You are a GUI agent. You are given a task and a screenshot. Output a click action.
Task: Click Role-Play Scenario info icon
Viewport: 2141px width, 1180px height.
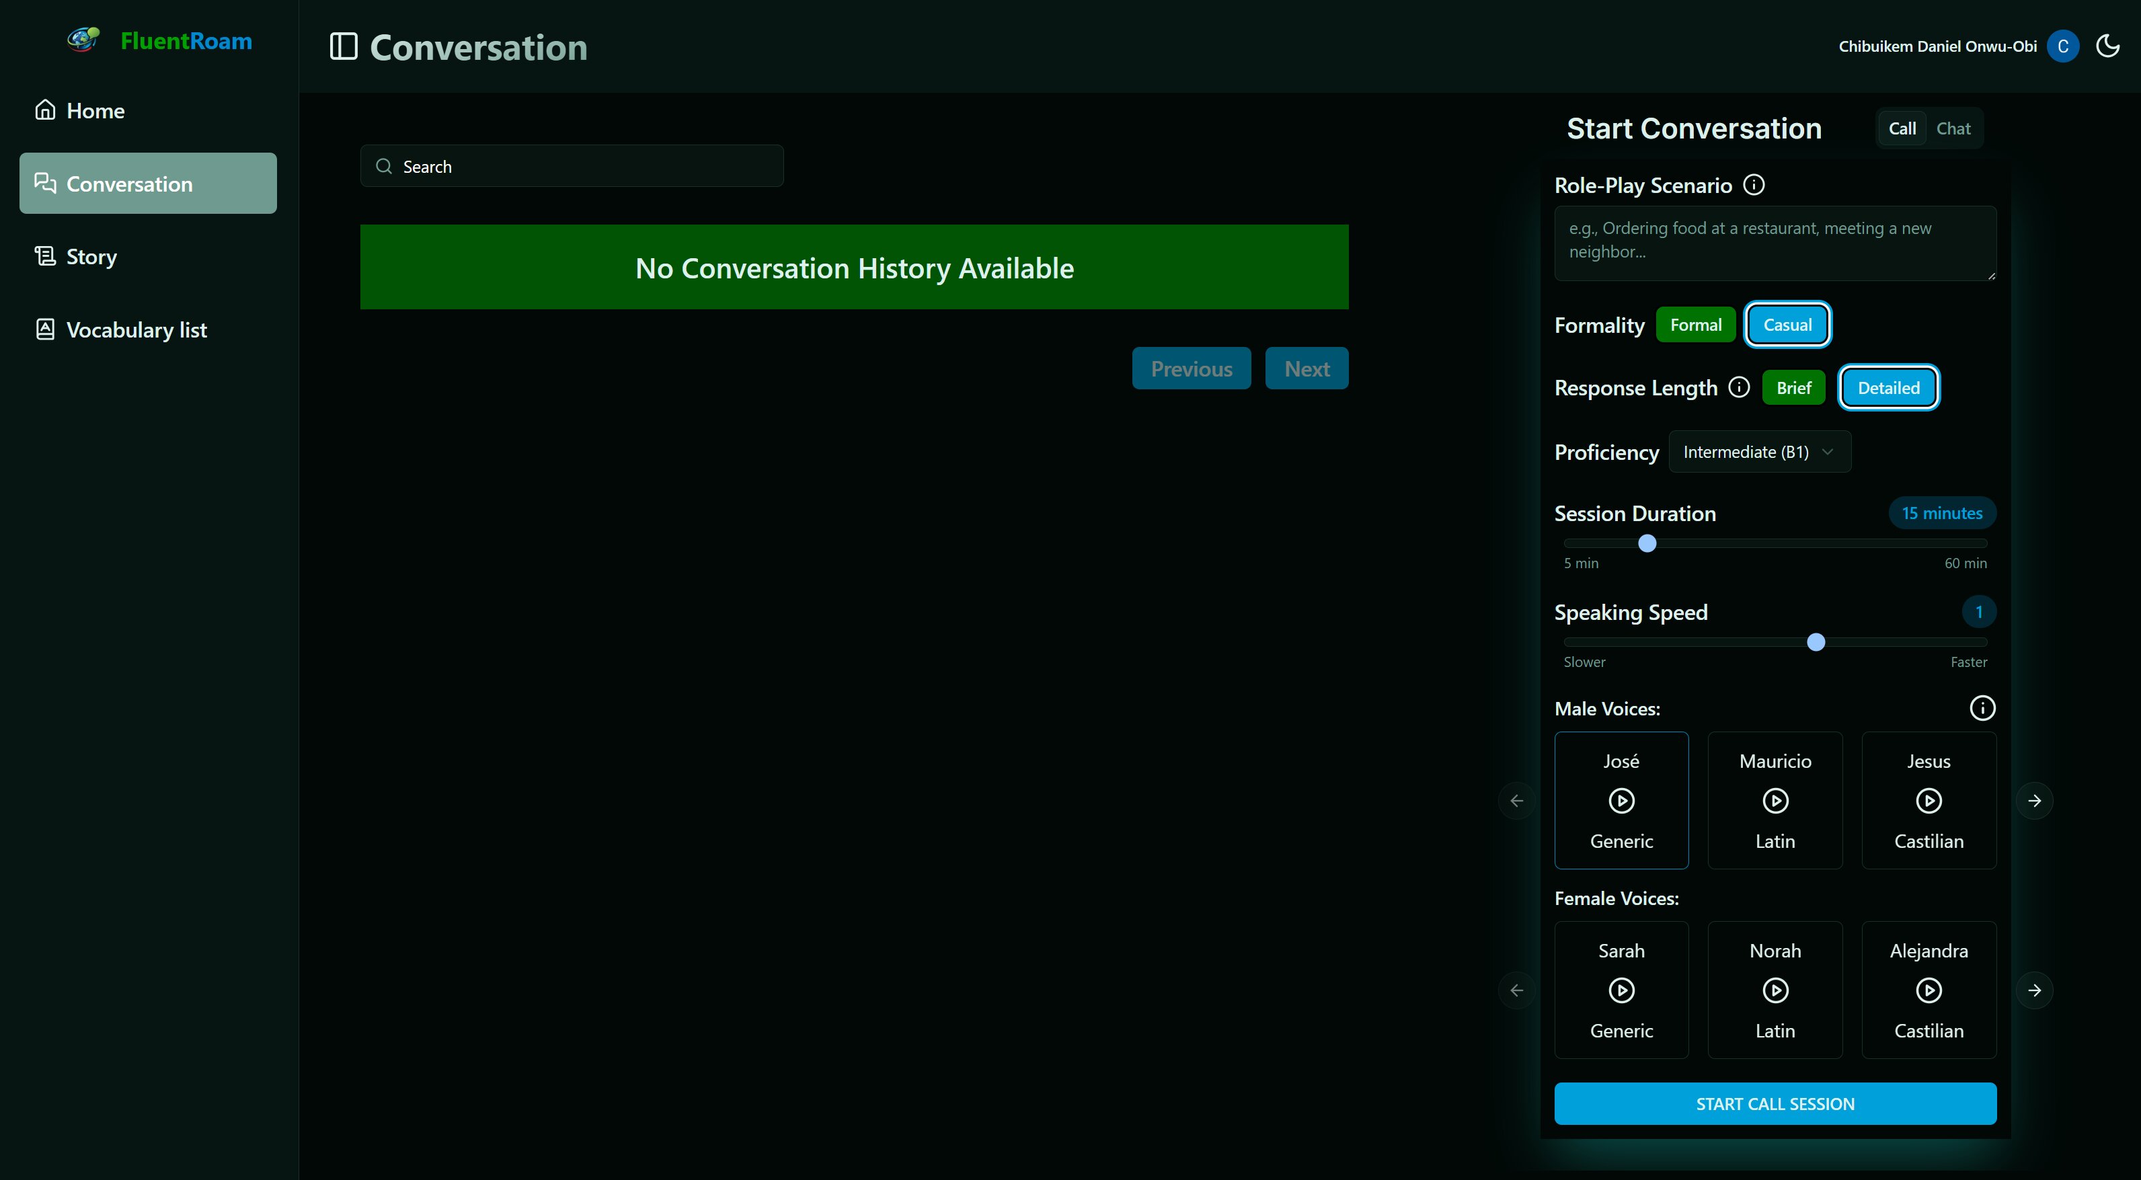(1754, 184)
